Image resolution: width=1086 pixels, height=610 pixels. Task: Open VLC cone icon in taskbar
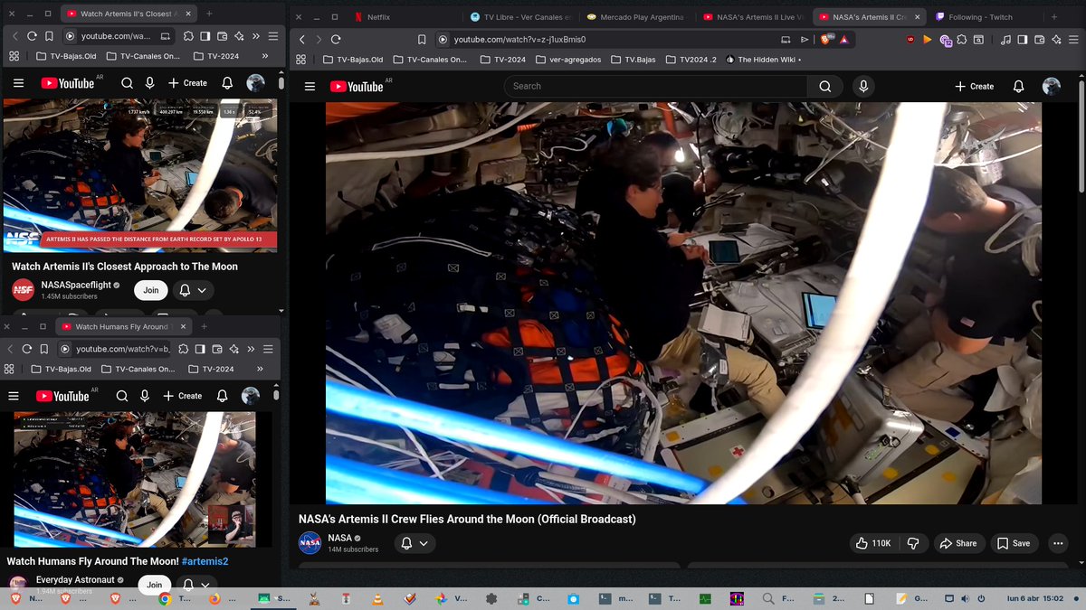click(x=377, y=598)
